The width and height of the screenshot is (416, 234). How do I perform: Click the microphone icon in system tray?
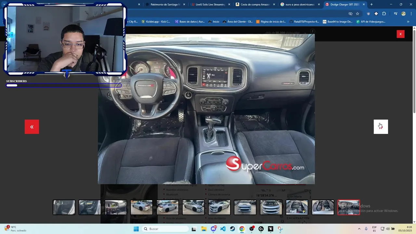(366, 229)
